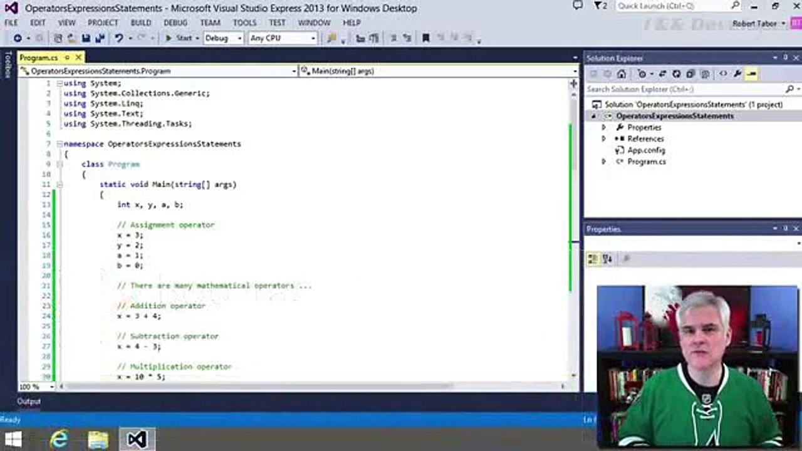Toggle the bookmark icon in the toolbar
This screenshot has height=451, width=802.
(x=426, y=38)
